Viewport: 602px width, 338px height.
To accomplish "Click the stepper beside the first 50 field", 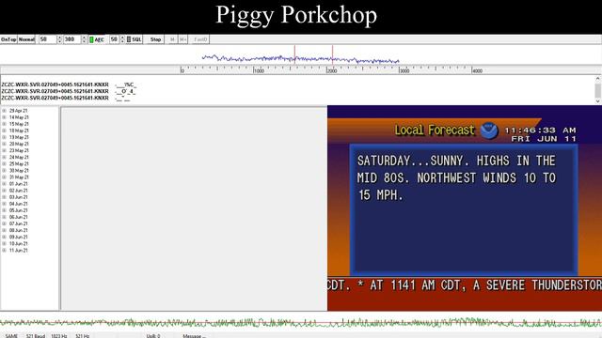I will tap(59, 39).
